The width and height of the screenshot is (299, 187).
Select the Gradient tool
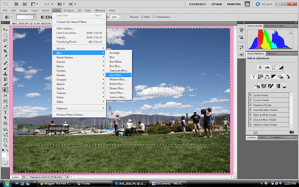tap(5, 90)
